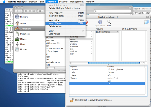This screenshot has height=107, width=151.
Task: Click the Finder search field
Action: point(113,11)
